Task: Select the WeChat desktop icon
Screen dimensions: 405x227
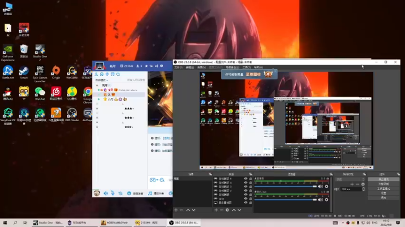Action: click(x=40, y=93)
